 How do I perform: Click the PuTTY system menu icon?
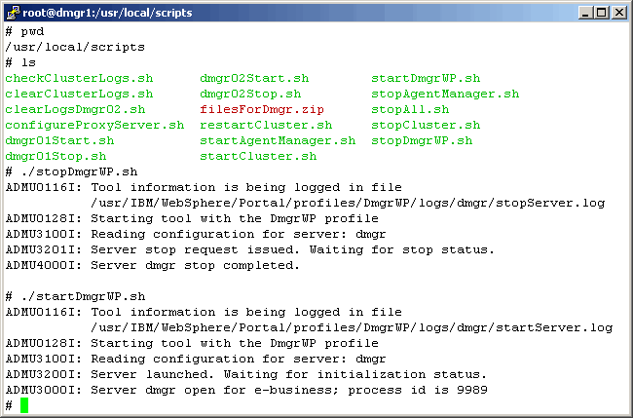[x=12, y=13]
